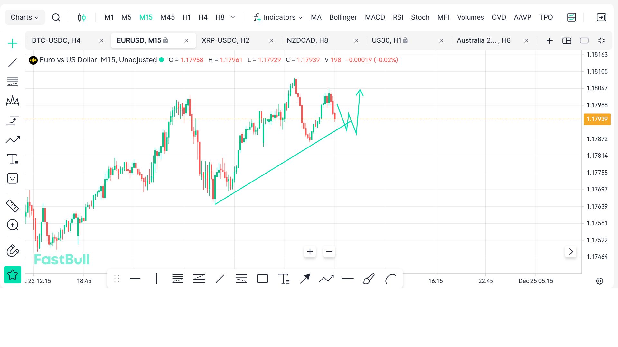
Task: Switch to the XRP-USDC, H2 tab
Action: [x=225, y=40]
